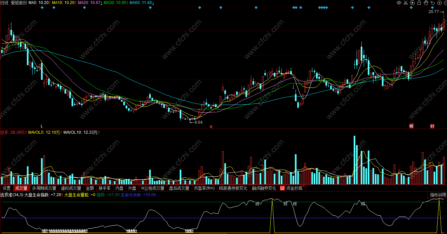Image resolution: width=447 pixels, height=234 pixels.
Task: Toggle the eye visibility icon in chart toolbar
Action: 399,3
